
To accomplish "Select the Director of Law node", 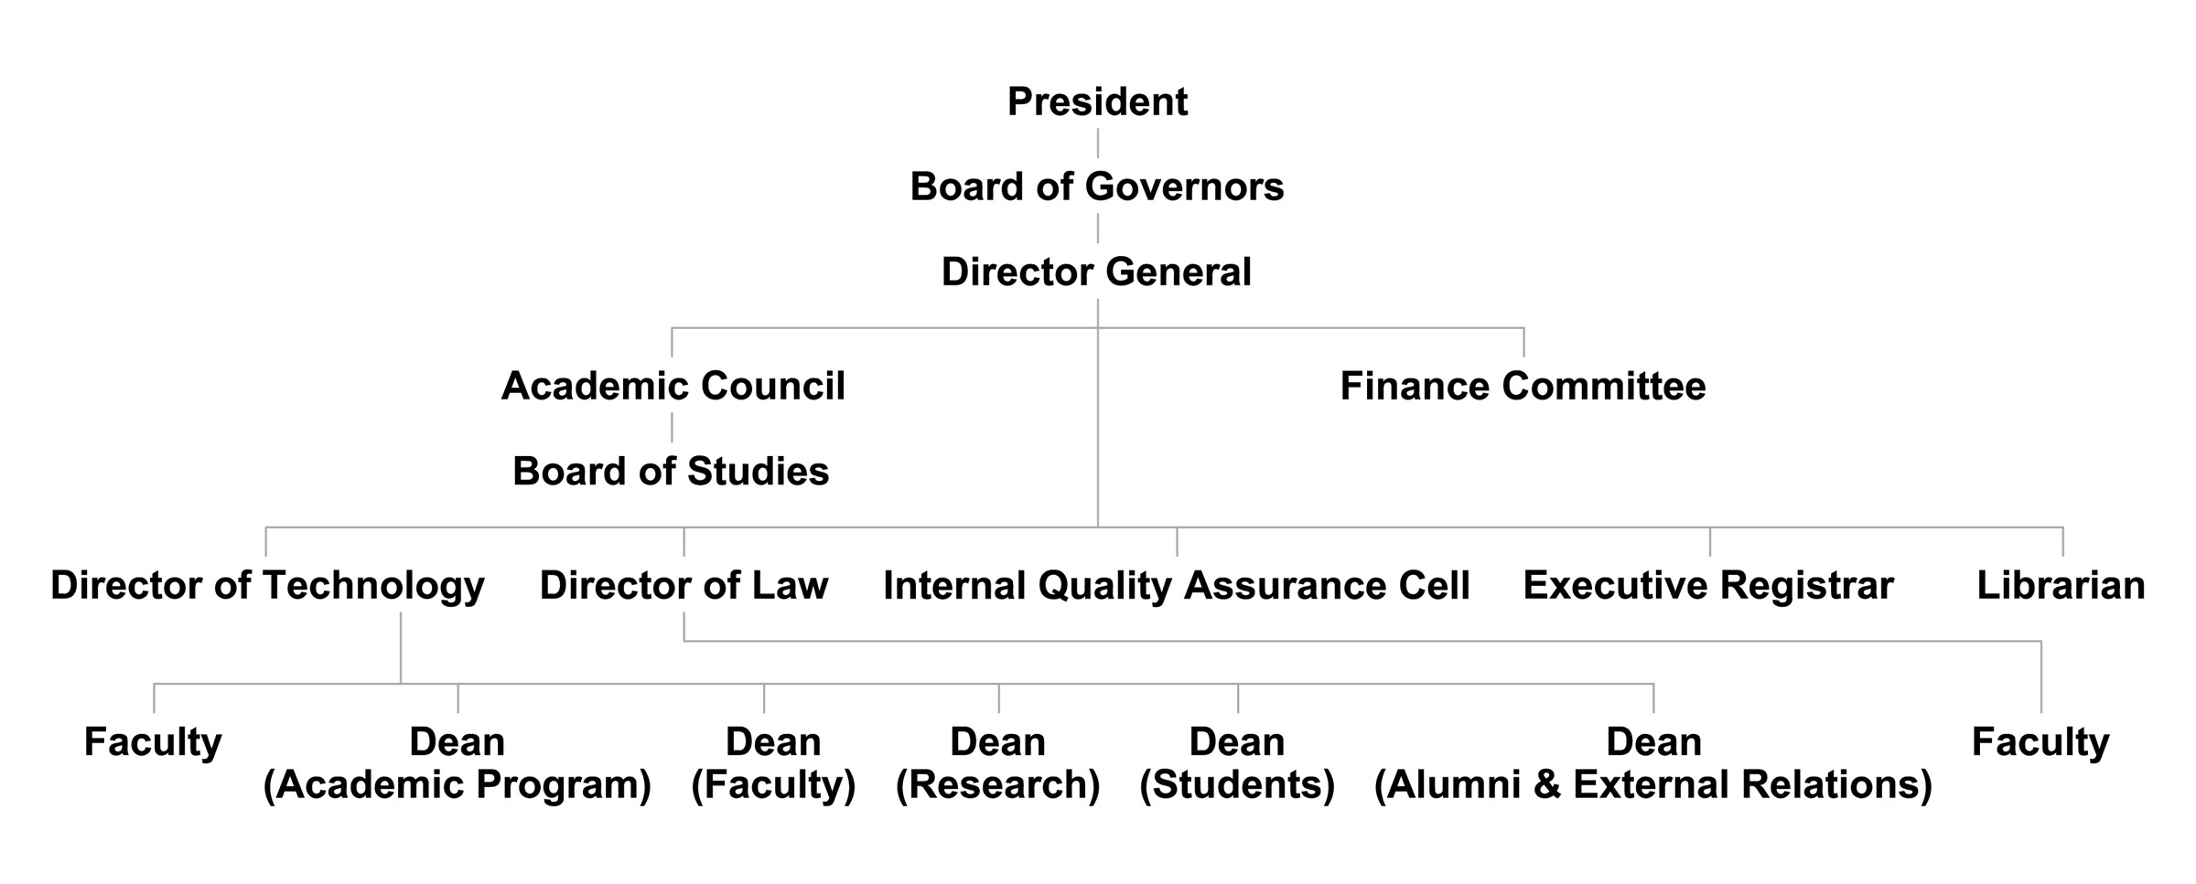I will point(684,585).
